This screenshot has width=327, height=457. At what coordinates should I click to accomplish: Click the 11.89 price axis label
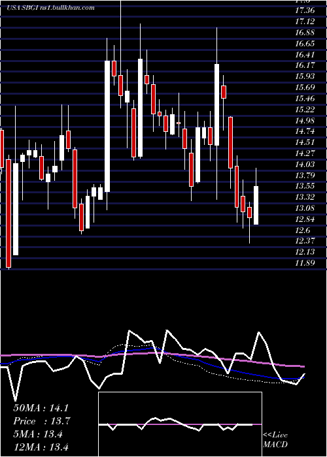pyautogui.click(x=305, y=263)
